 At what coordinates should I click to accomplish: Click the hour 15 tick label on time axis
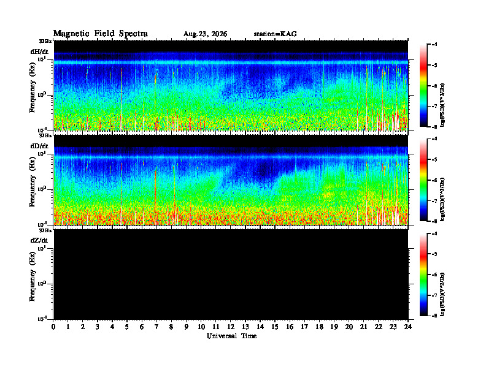pos(275,327)
